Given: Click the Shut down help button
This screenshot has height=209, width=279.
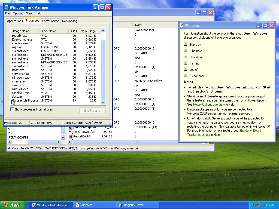Looking at the screenshot, I should 186,57.
